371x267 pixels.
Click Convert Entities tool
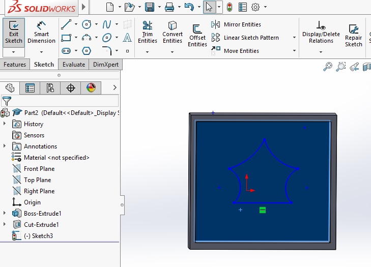click(x=173, y=32)
